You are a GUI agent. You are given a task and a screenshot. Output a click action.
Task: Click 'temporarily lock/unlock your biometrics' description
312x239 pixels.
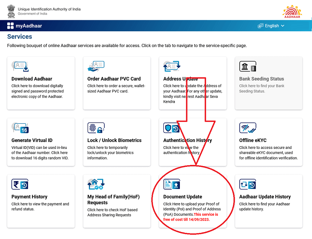pos(110,153)
